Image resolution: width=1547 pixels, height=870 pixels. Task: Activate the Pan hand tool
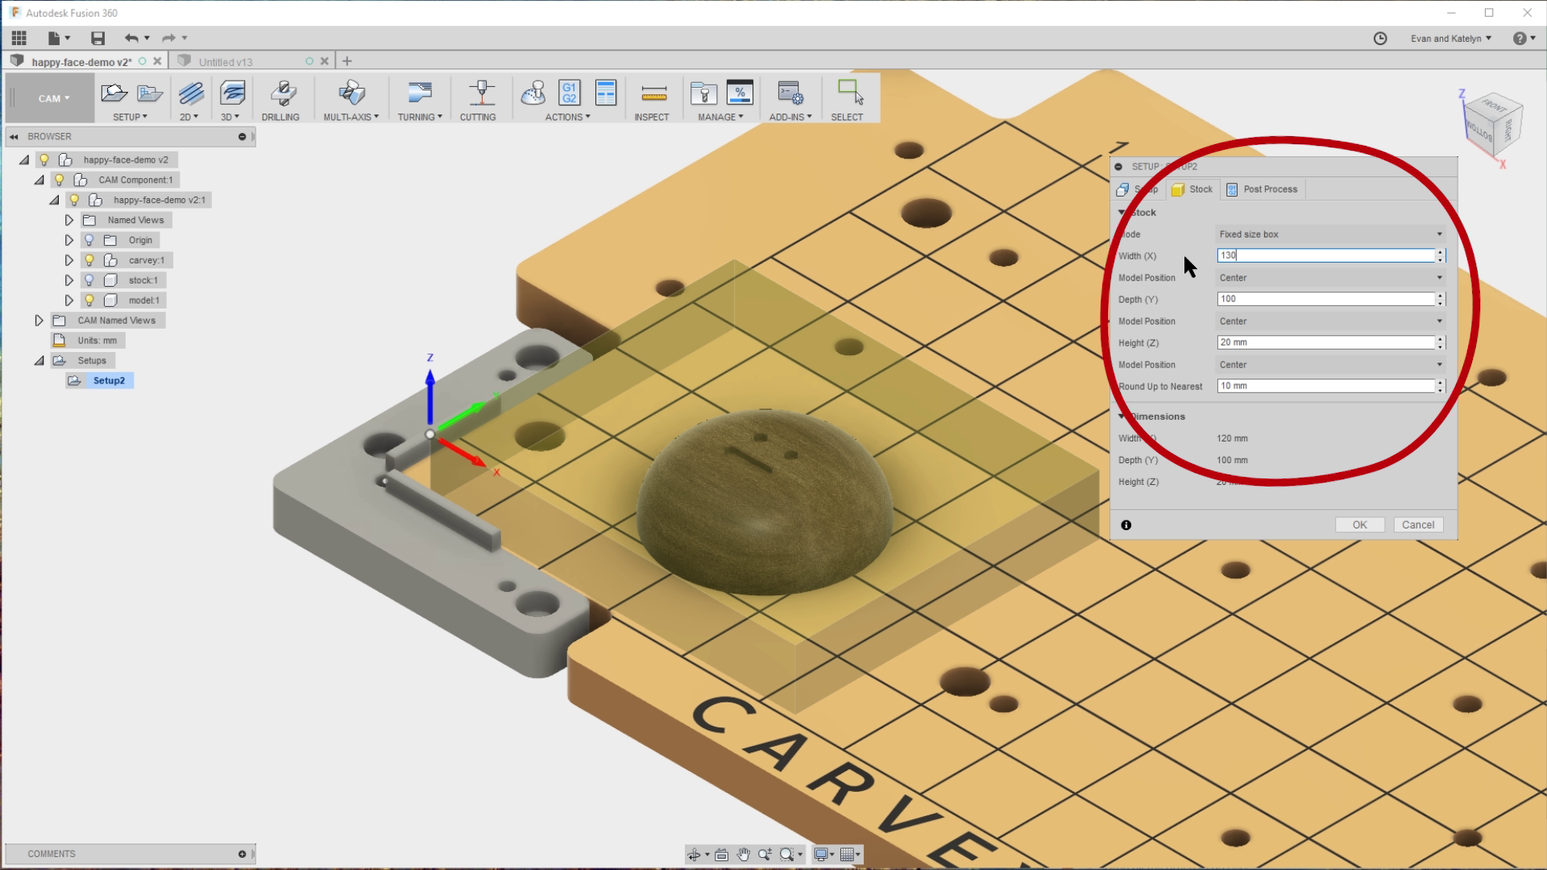[x=742, y=855]
